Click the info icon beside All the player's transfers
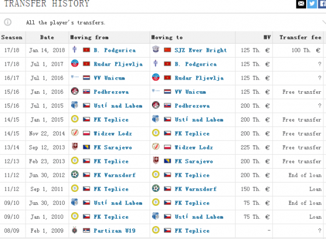 click(x=8, y=22)
